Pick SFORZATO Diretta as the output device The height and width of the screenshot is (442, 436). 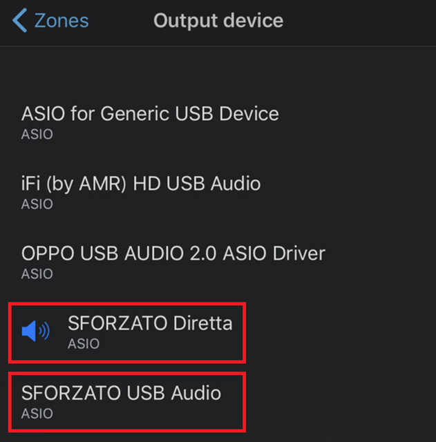[150, 323]
